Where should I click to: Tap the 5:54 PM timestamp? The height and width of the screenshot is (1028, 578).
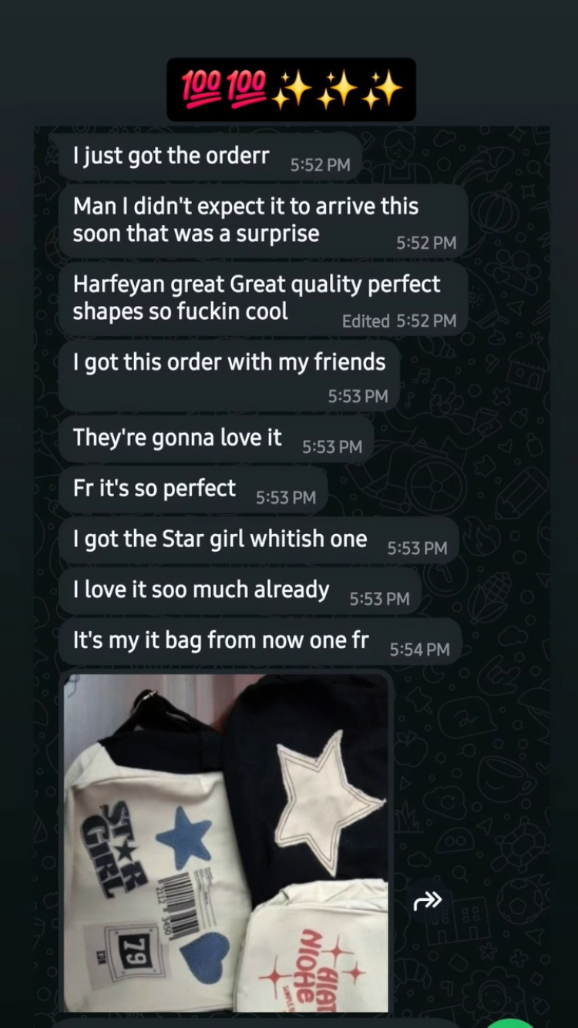click(x=419, y=650)
